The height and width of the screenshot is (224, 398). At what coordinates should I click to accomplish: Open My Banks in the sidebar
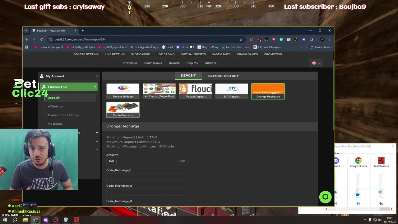tap(55, 124)
